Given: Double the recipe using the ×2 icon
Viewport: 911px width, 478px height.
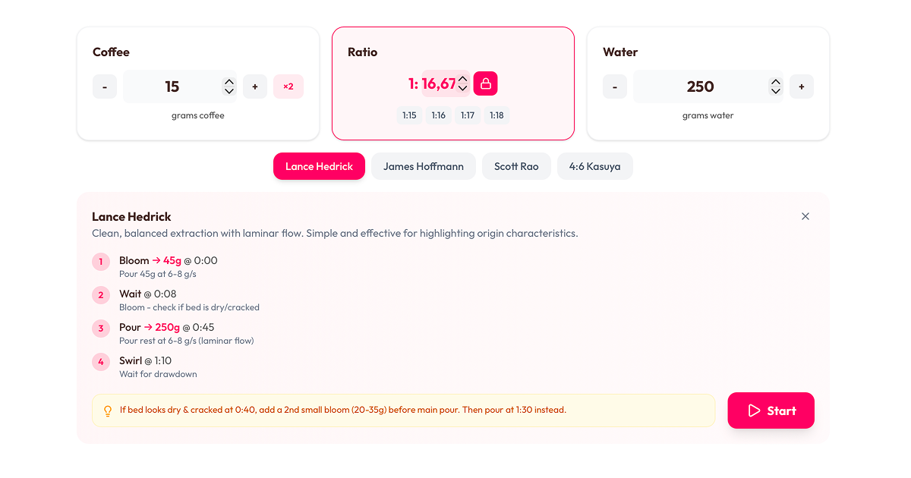Looking at the screenshot, I should [288, 86].
